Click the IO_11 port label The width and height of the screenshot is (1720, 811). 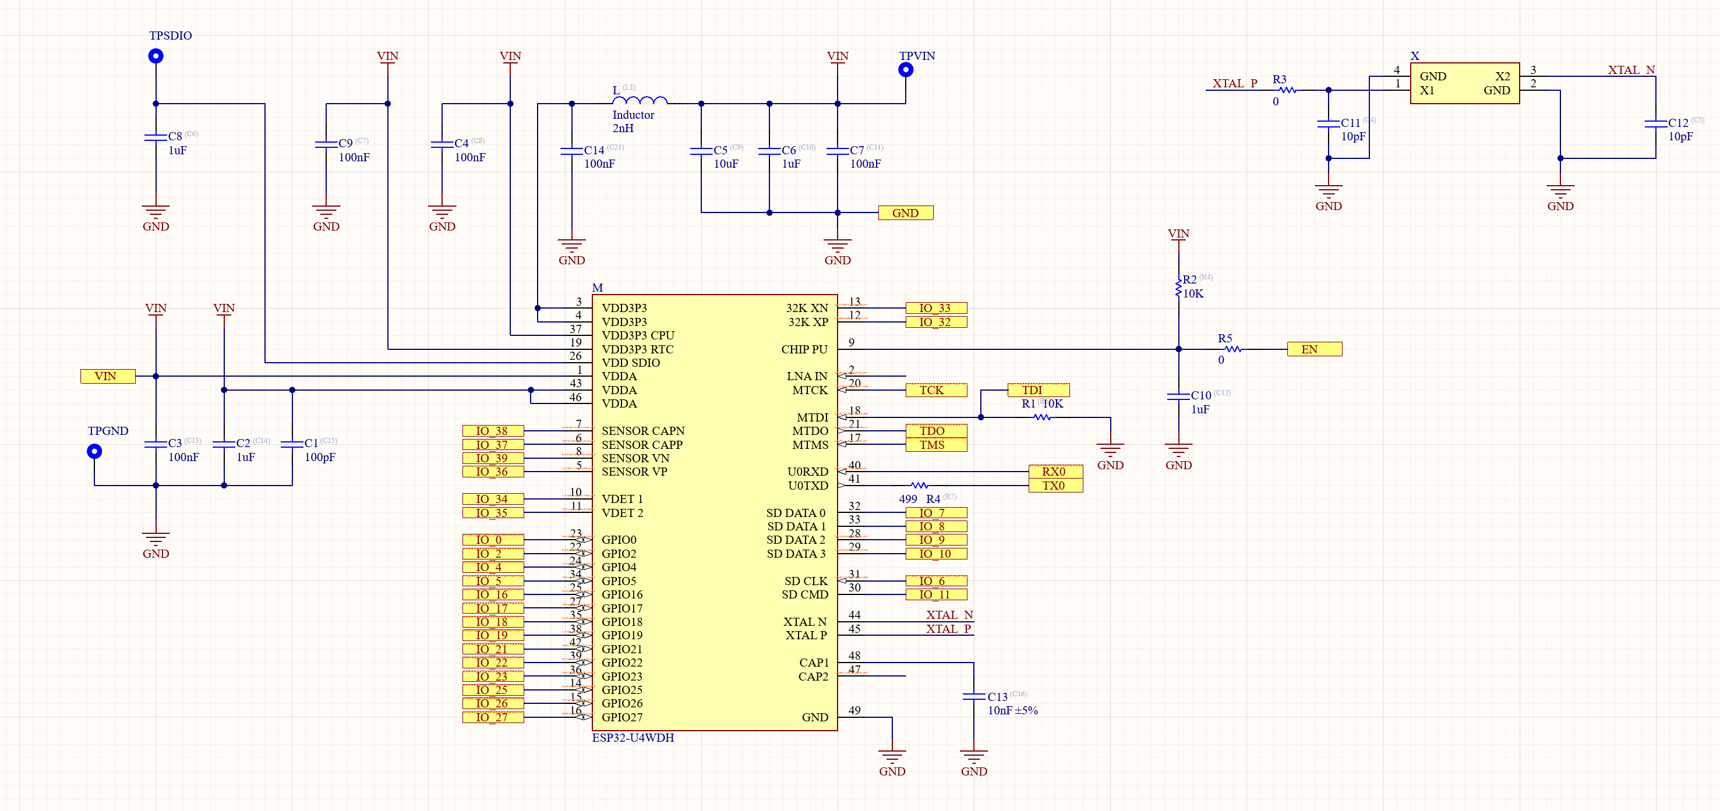pyautogui.click(x=936, y=594)
